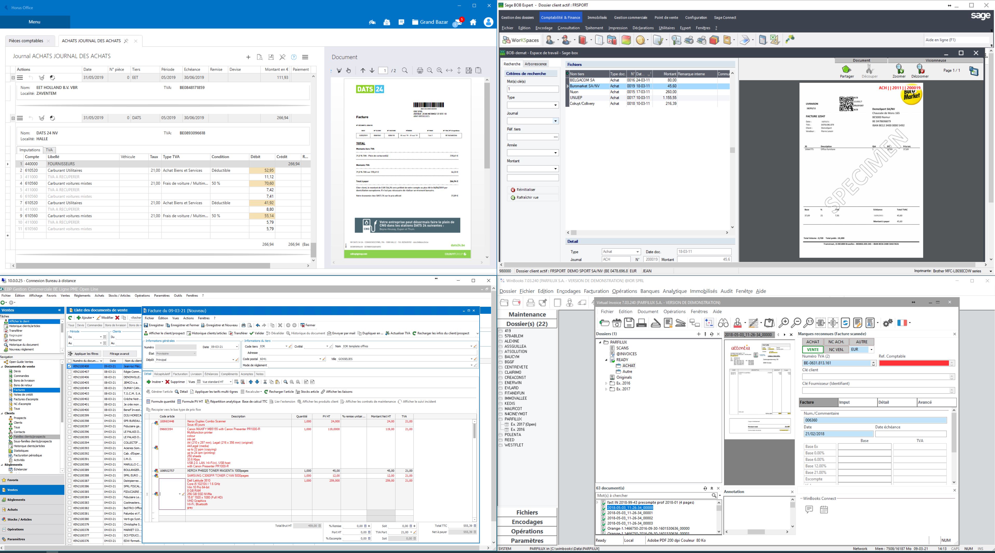
Task: Click the red delete X beside Modifier in EBP
Action: coord(117,318)
